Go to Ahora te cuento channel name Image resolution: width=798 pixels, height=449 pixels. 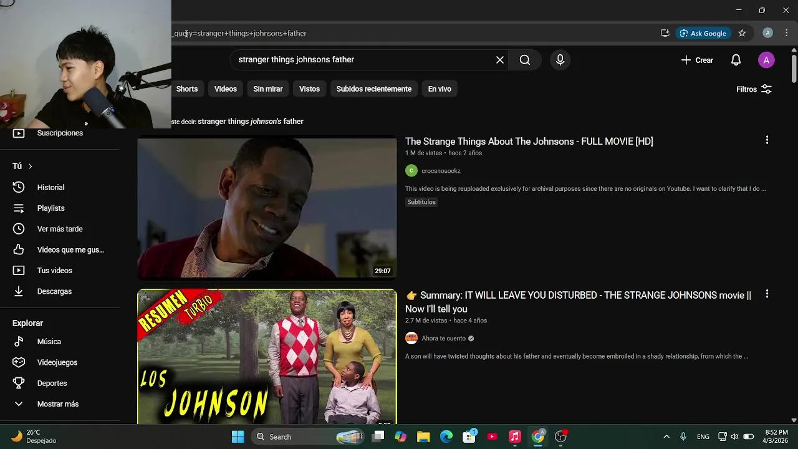[443, 339]
